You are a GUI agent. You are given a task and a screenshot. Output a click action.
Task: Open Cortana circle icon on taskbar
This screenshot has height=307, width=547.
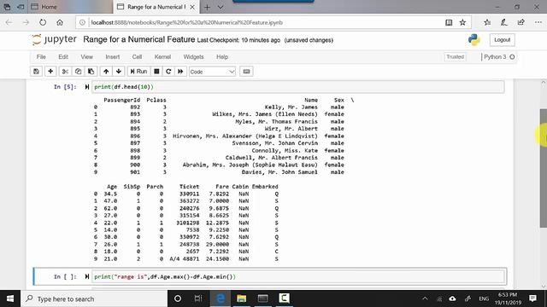tap(178, 298)
